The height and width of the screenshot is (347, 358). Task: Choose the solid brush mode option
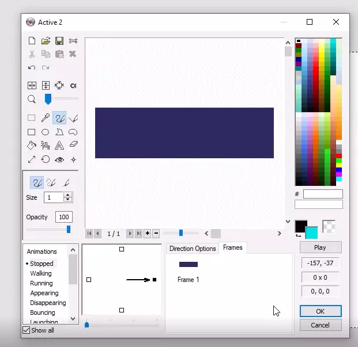pos(37,182)
